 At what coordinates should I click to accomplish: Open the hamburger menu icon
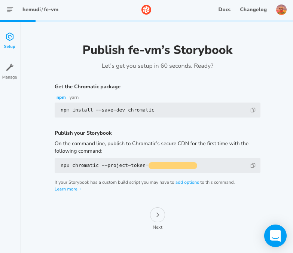pyautogui.click(x=10, y=9)
